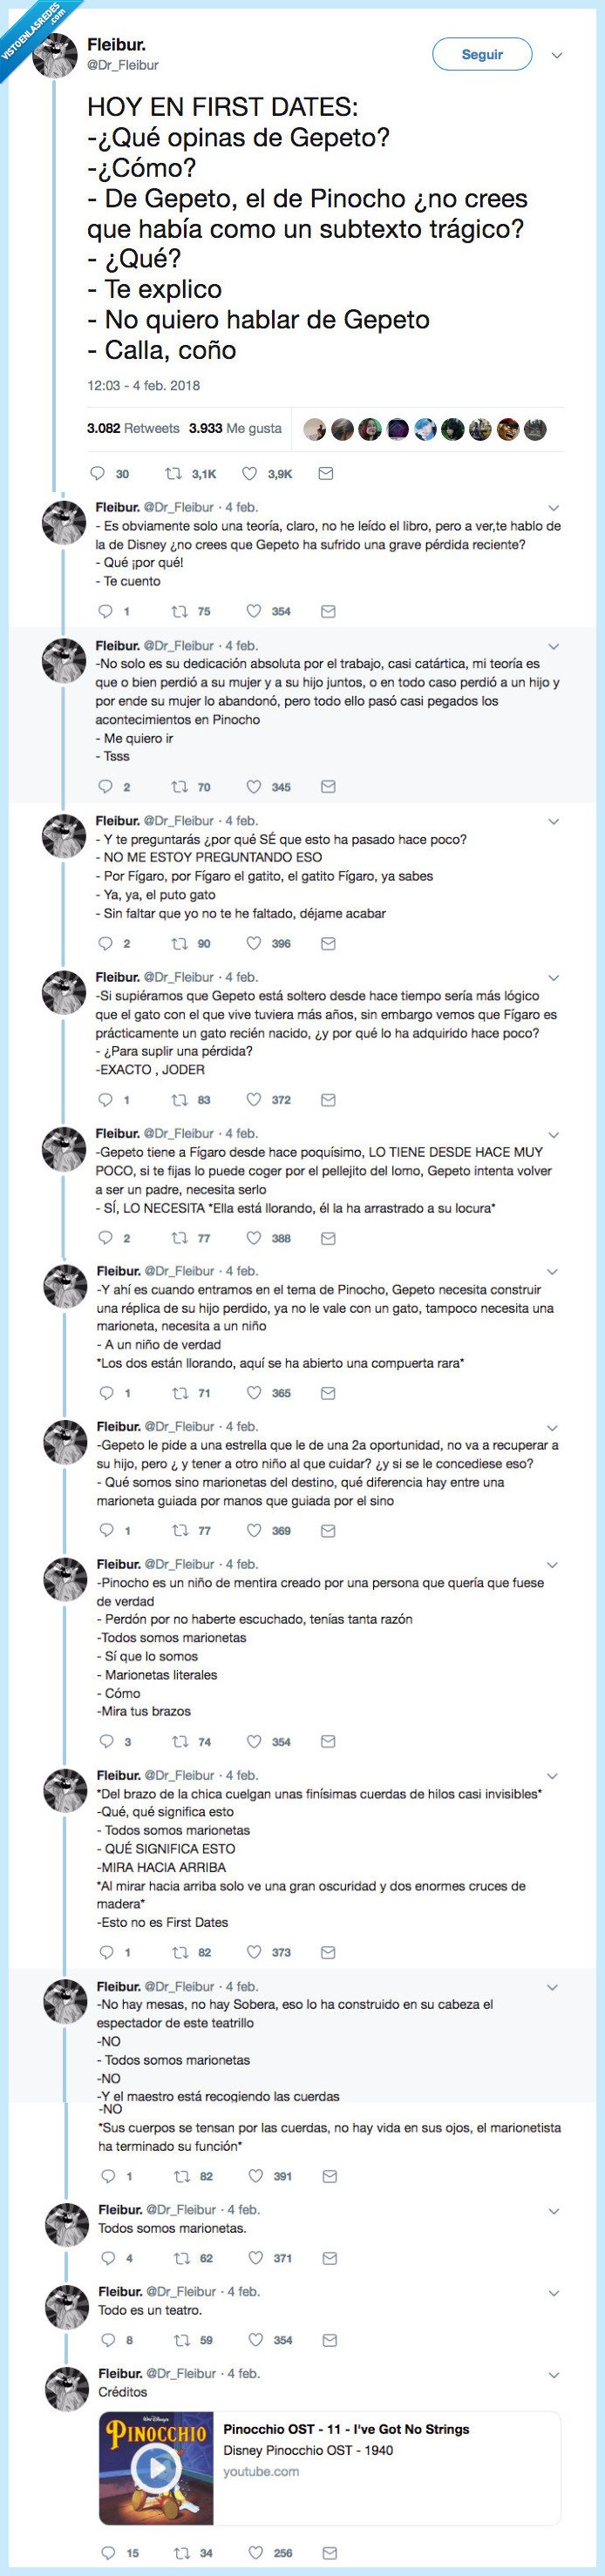Open the caret dropdown next to Seguir
Viewport: 605px width, 2576px height.
[x=559, y=55]
